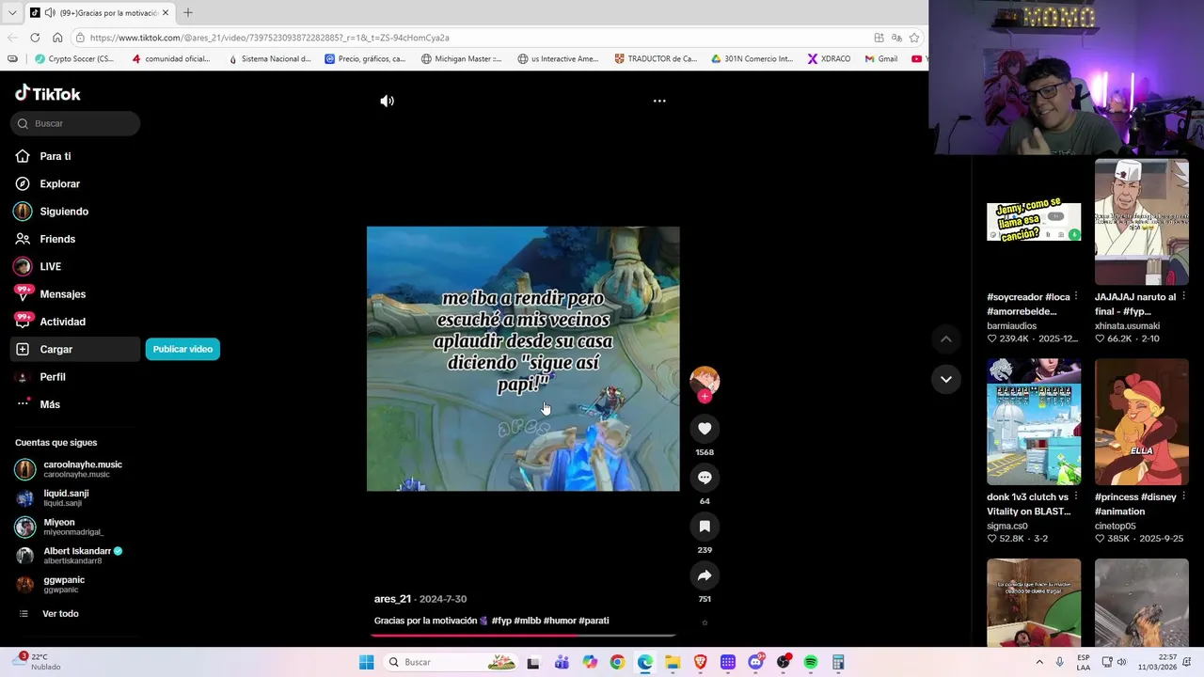The height and width of the screenshot is (677, 1204).
Task: Open the barmiaudios recommended video thumbnail
Action: click(x=1034, y=222)
